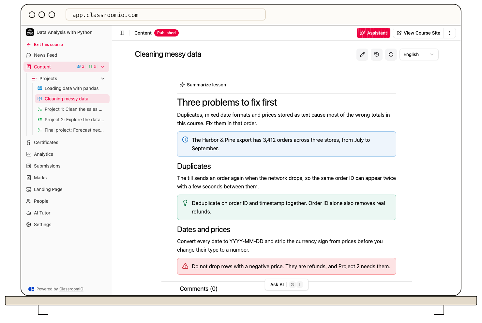Image resolution: width=482 pixels, height=323 pixels.
Task: Toggle the sidebar panel icon
Action: click(122, 33)
